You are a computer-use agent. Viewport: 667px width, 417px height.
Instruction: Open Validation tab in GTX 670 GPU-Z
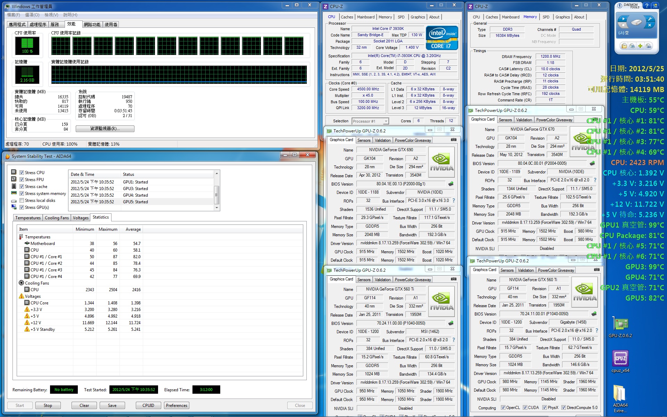point(524,120)
